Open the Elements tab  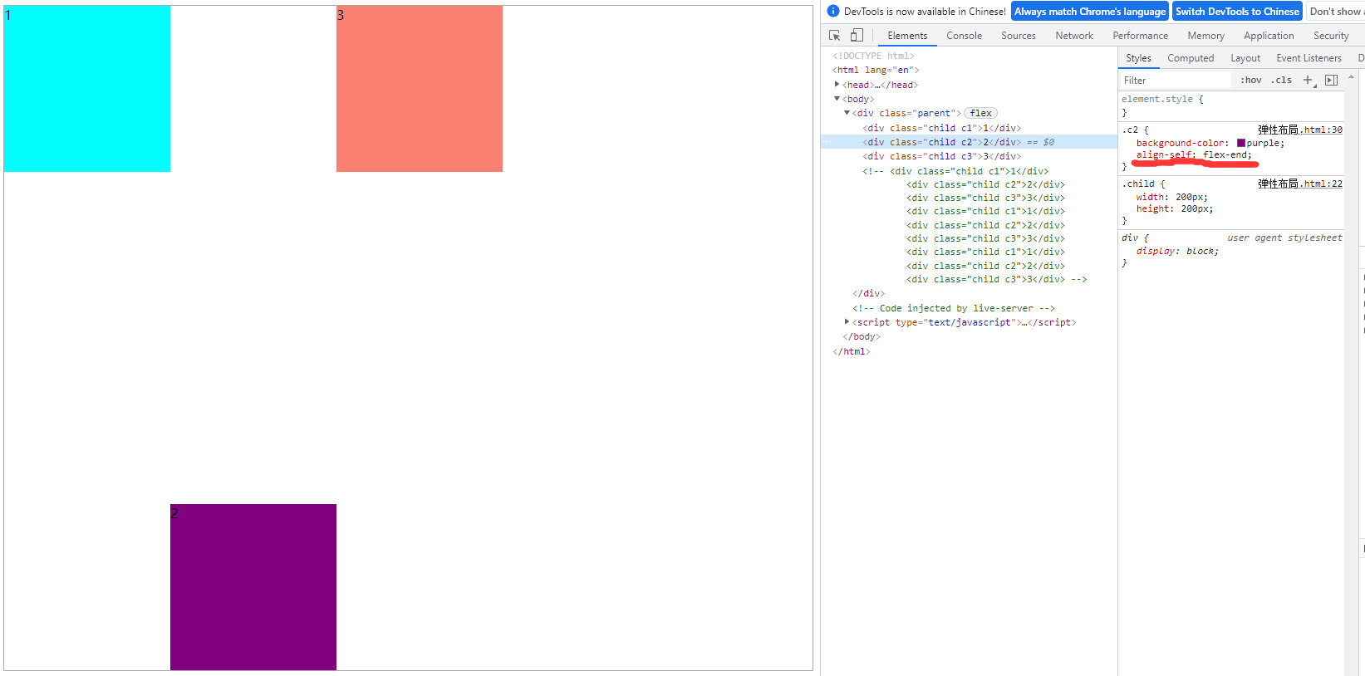907,36
